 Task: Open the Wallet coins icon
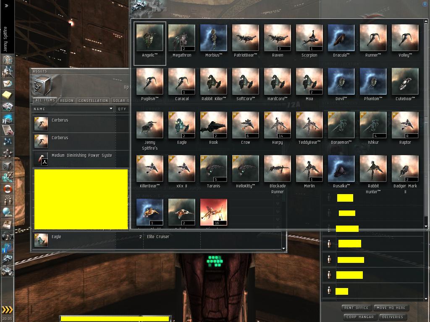(x=8, y=177)
